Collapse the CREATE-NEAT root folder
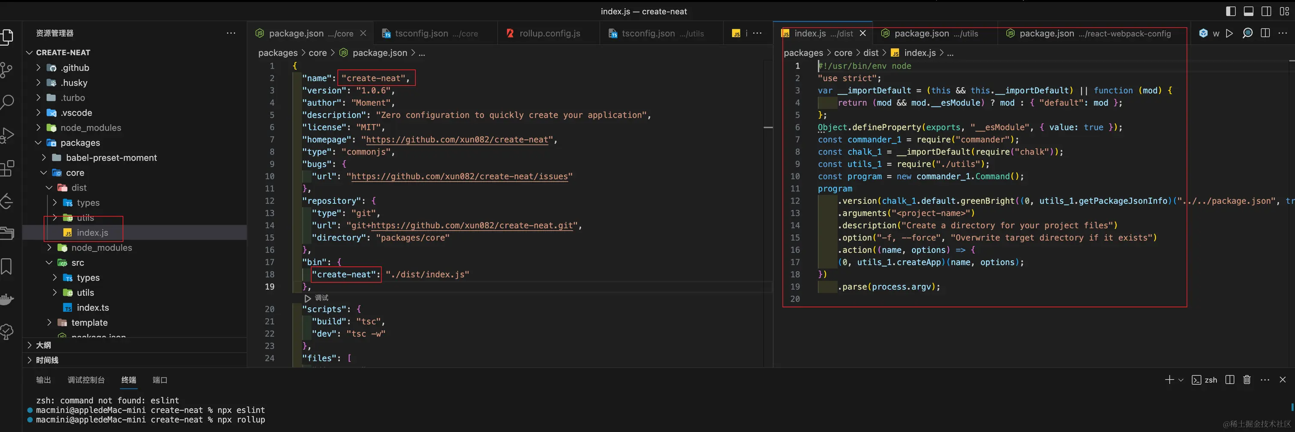Image resolution: width=1295 pixels, height=432 pixels. pos(29,53)
